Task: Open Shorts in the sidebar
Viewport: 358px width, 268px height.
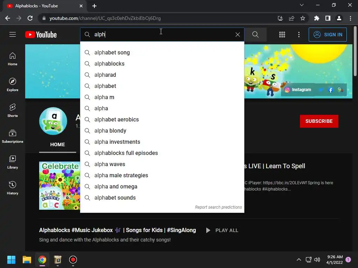Action: pyautogui.click(x=13, y=110)
